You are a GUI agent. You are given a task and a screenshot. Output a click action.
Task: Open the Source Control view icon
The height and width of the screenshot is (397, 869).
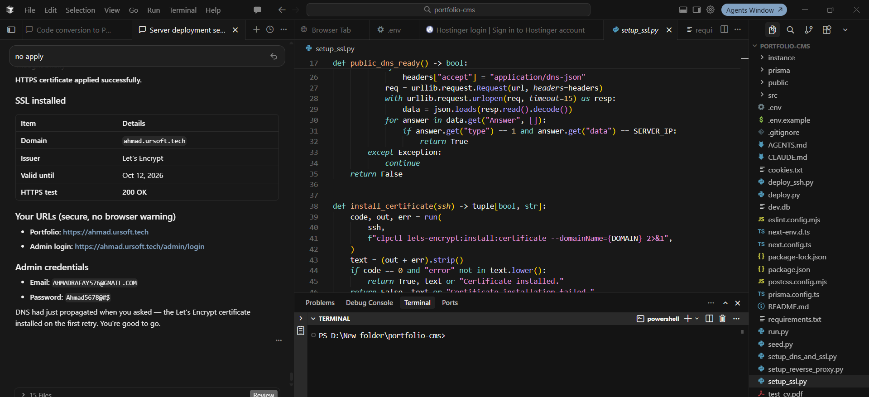808,30
